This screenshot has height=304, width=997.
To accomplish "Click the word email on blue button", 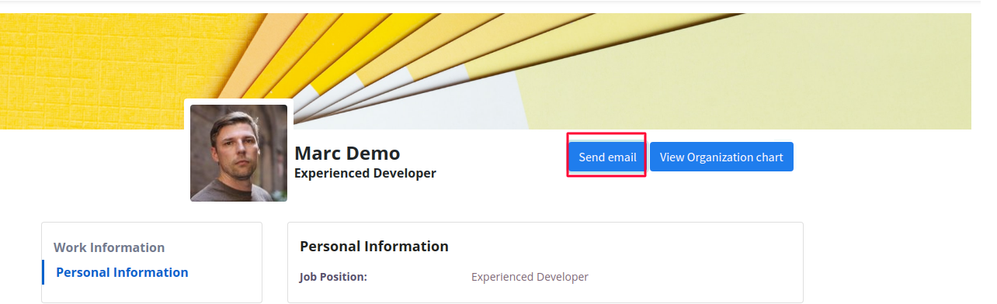I will point(622,157).
